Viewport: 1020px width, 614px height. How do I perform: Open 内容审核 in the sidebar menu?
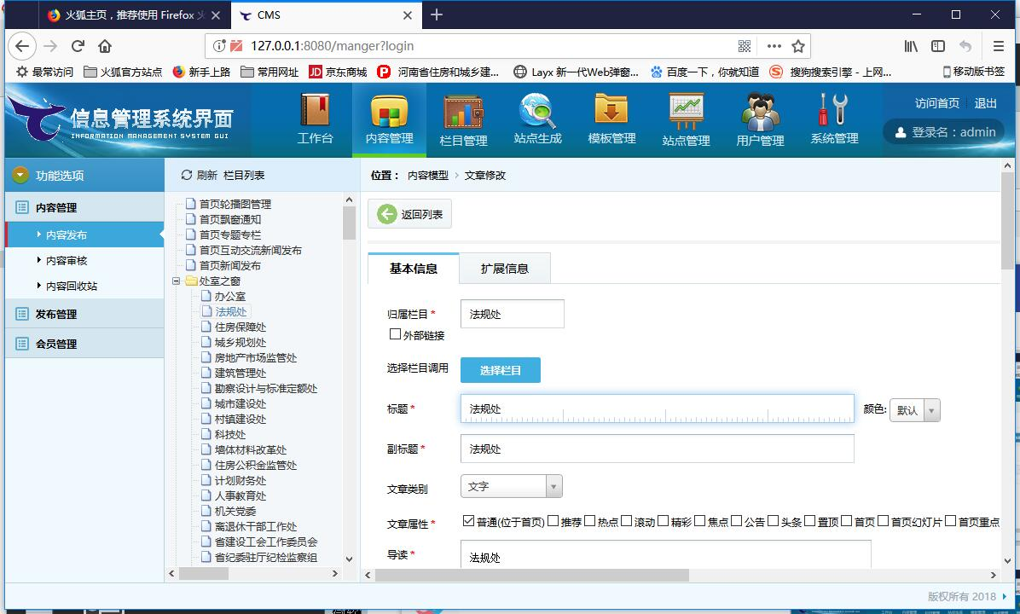pos(67,261)
